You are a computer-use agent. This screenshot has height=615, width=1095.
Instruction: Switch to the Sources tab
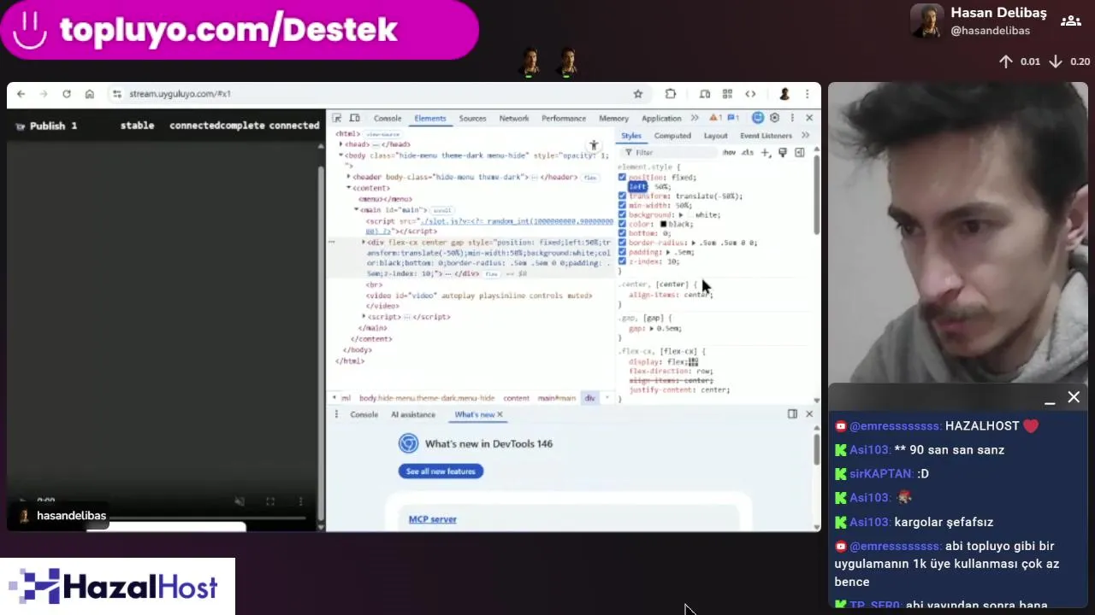pyautogui.click(x=472, y=118)
